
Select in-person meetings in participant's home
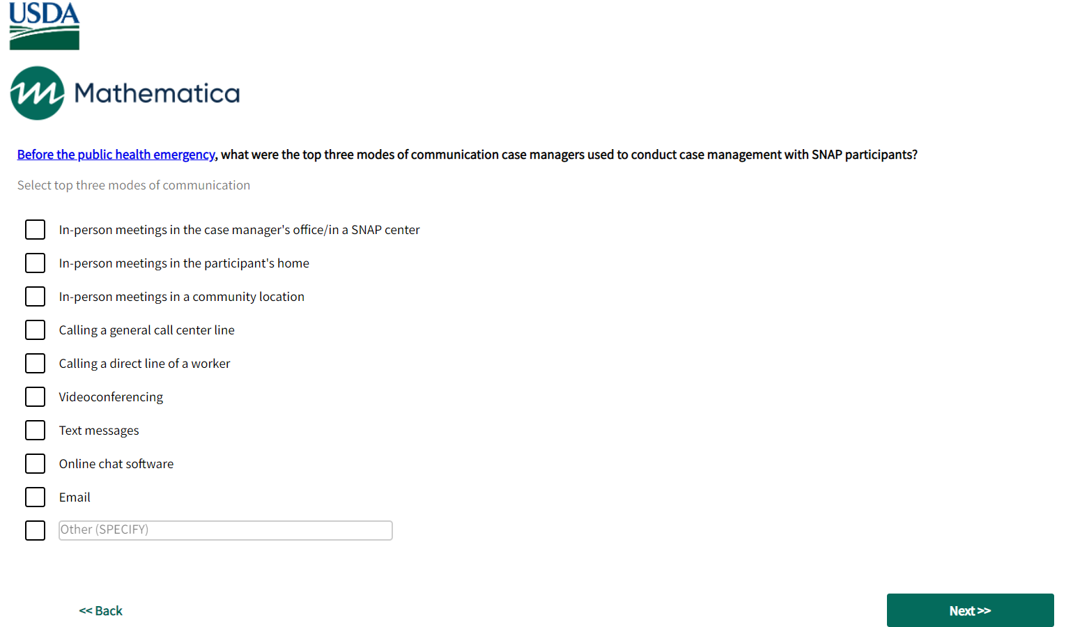point(35,263)
